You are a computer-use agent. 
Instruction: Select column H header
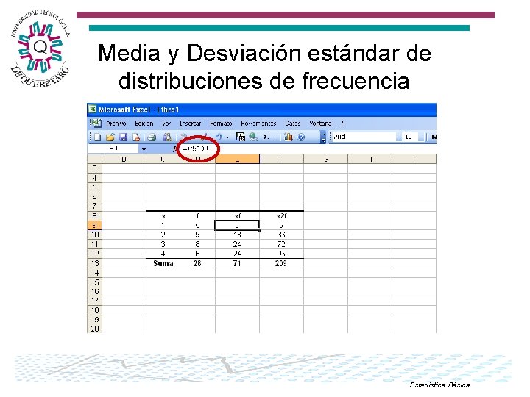pos(370,159)
